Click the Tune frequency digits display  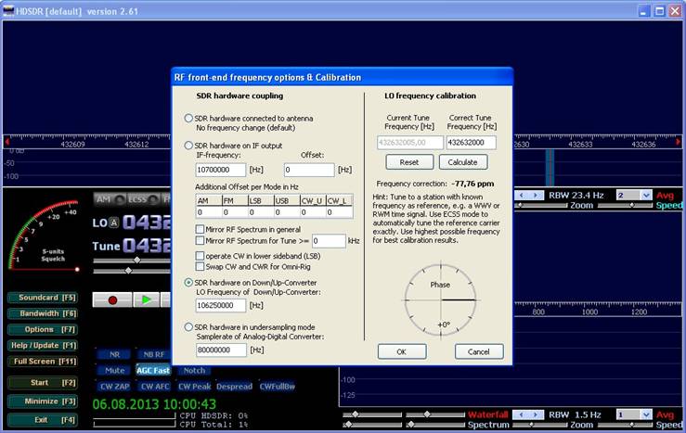point(147,246)
